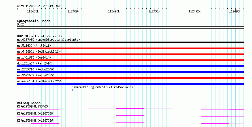Click the RefSeq Genes track title

click(29, 103)
